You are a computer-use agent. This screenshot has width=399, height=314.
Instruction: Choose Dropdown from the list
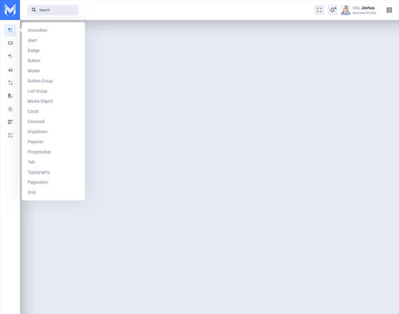tap(37, 132)
